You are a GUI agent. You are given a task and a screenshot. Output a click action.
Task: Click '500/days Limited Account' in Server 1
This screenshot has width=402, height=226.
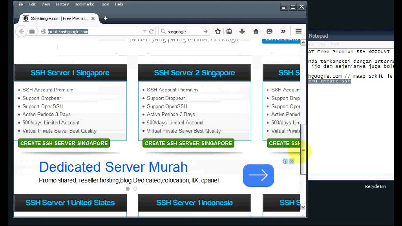(51, 122)
